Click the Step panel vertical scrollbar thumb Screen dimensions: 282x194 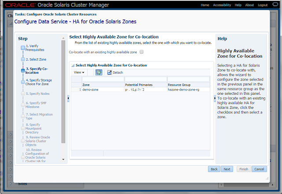[x=63, y=92]
